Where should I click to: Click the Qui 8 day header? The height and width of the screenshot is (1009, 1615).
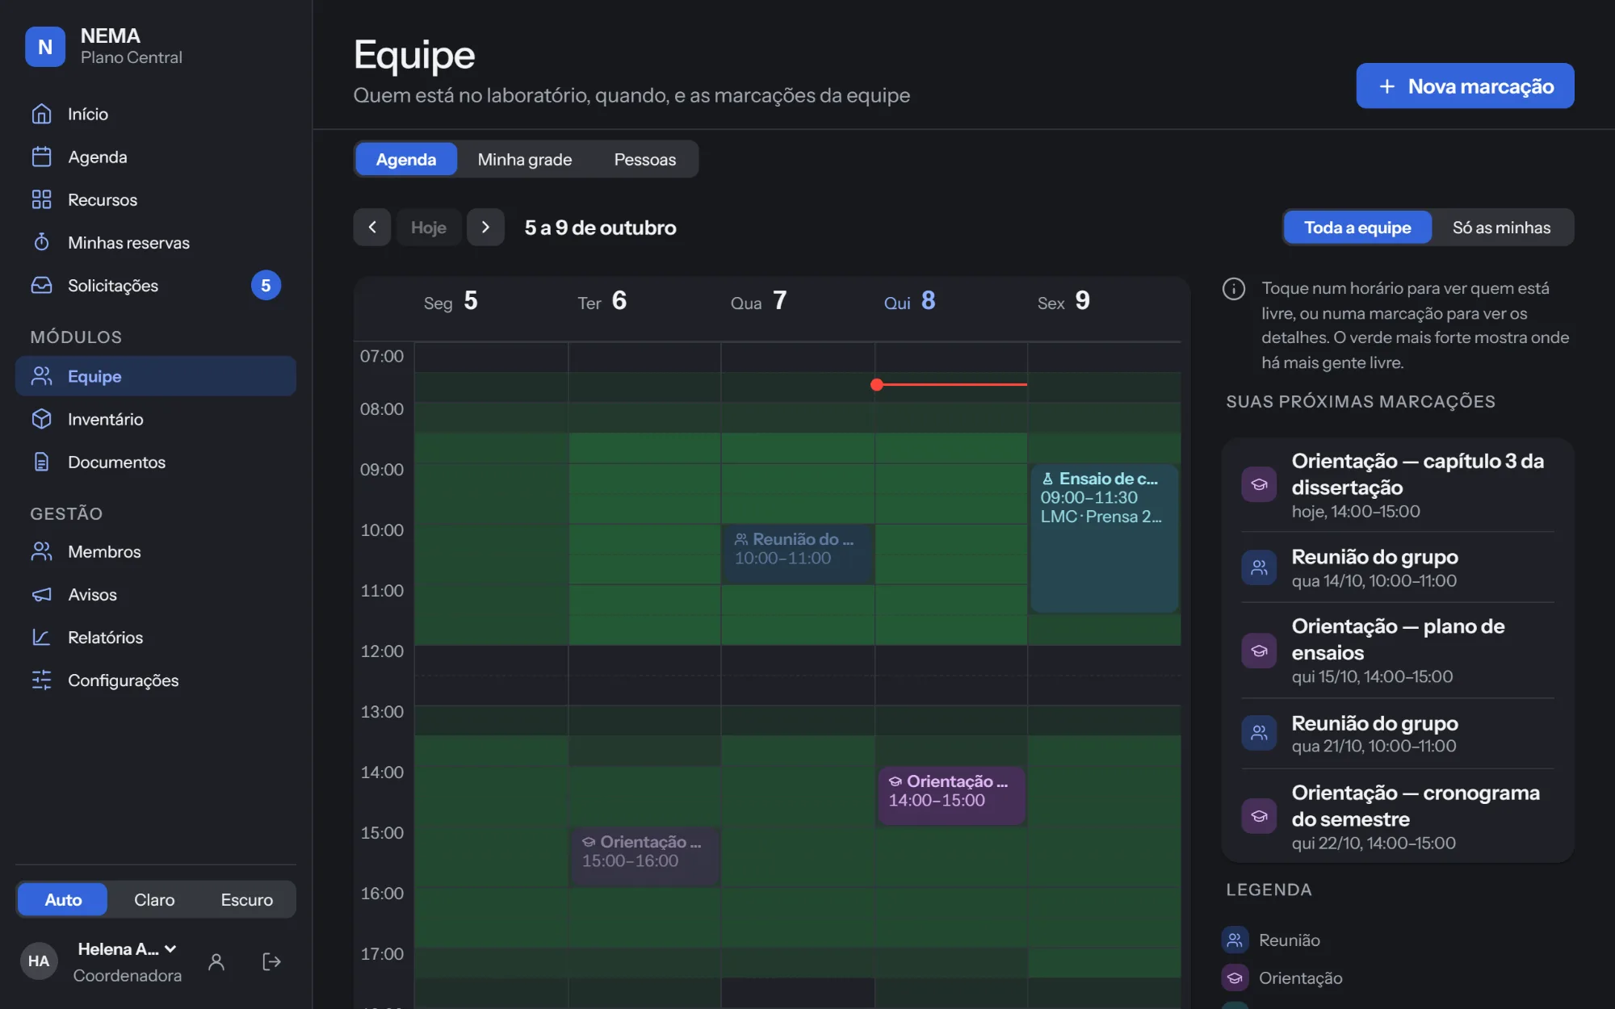[909, 301]
